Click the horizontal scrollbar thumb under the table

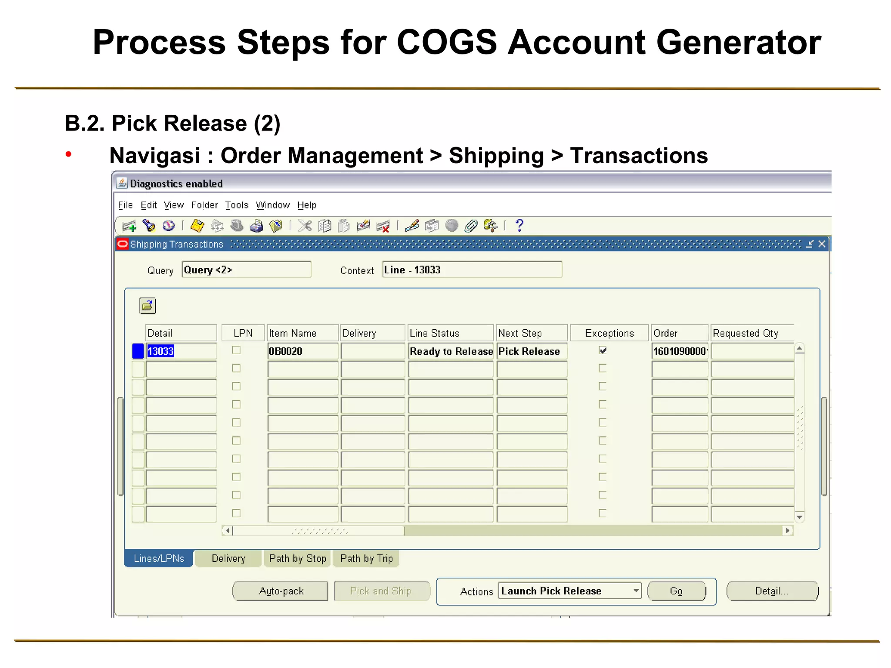pos(318,531)
